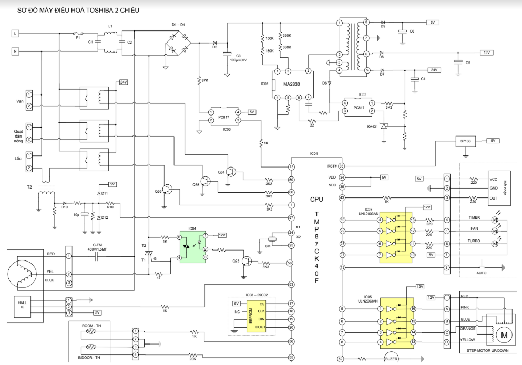The image size is (522, 365).
Task: Select the IC06 UNL2003AN driver block
Action: (396, 237)
